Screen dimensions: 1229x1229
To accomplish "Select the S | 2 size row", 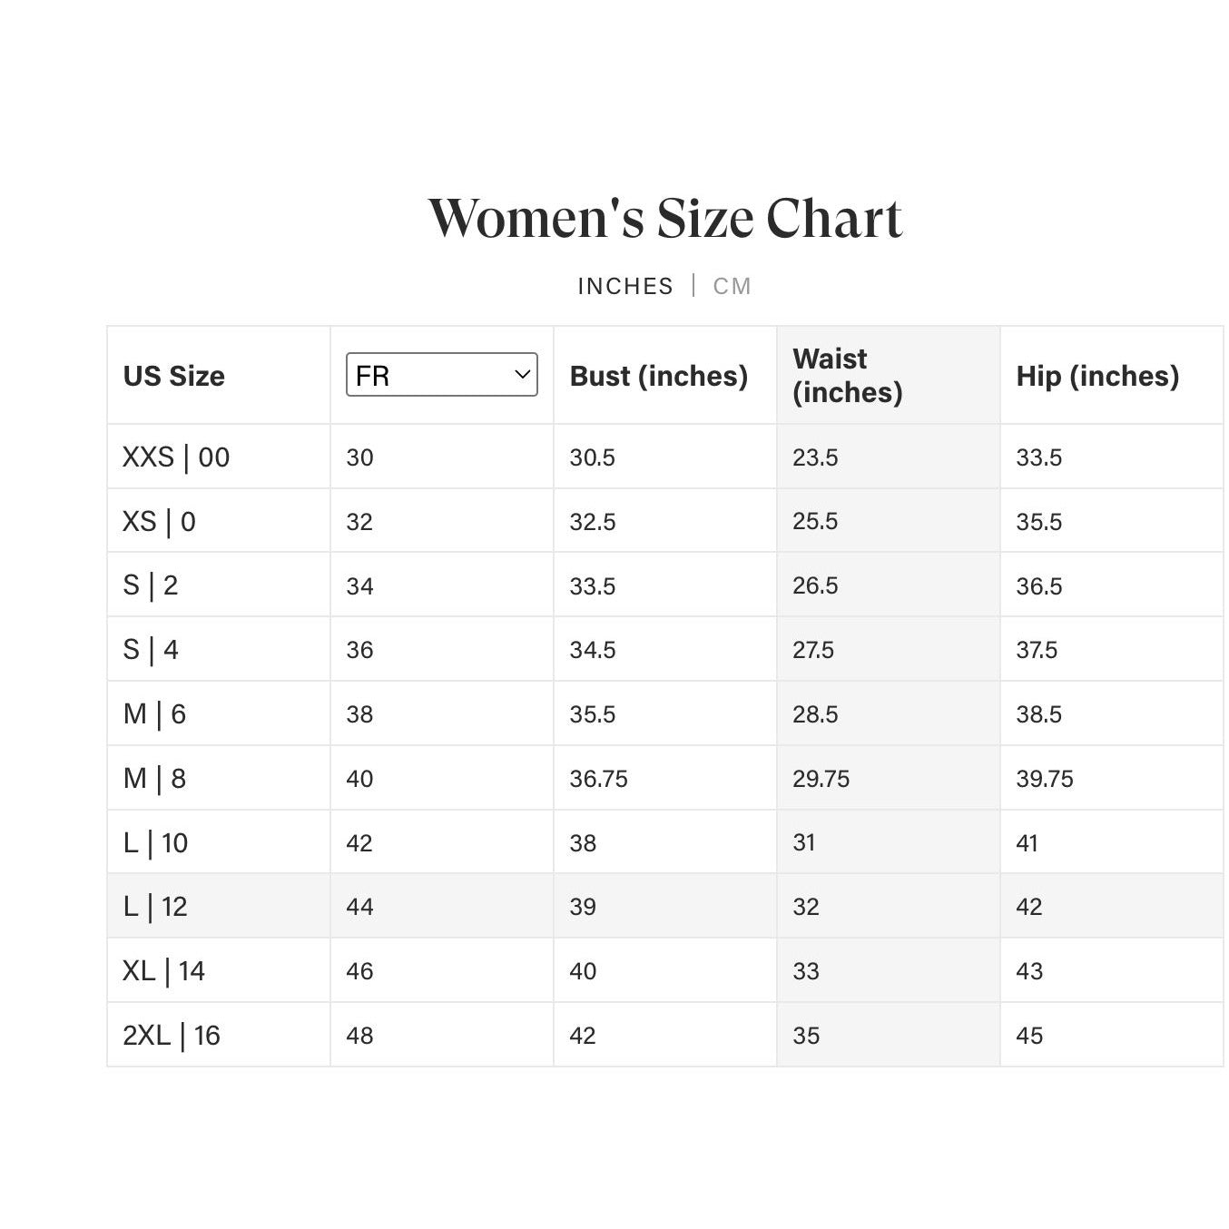I will coord(665,585).
